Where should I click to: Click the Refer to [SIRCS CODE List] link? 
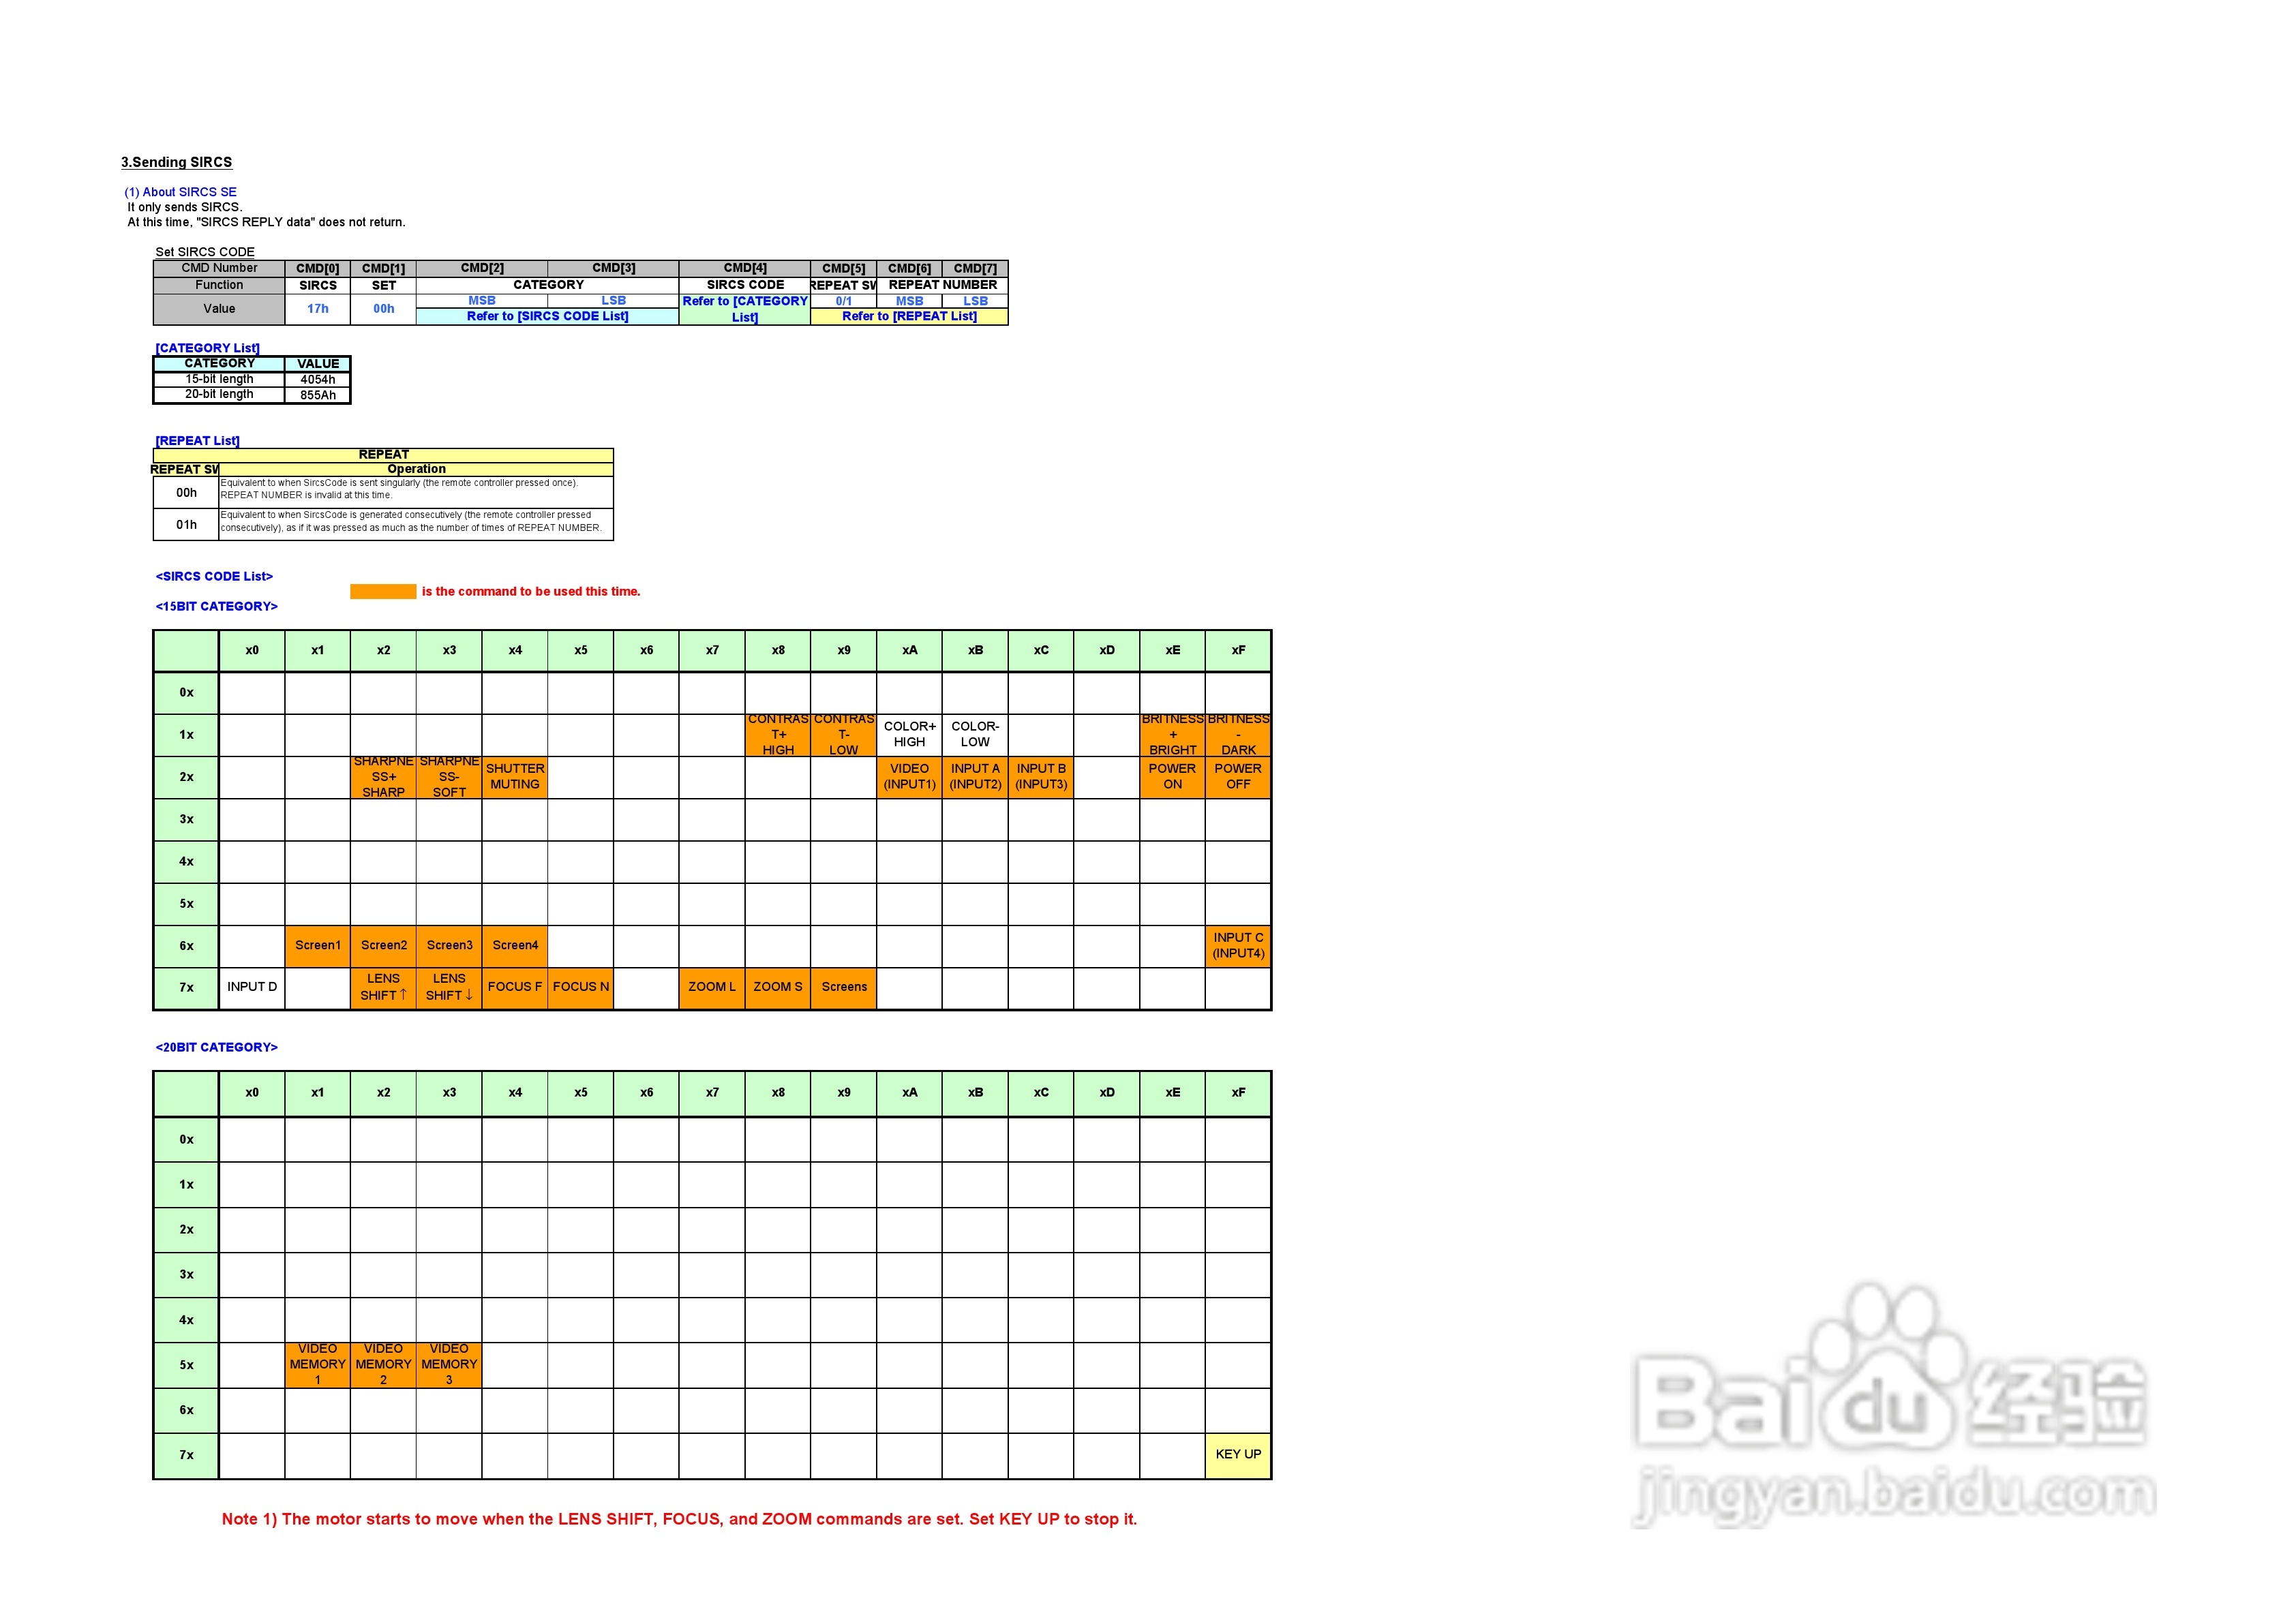pos(547,317)
